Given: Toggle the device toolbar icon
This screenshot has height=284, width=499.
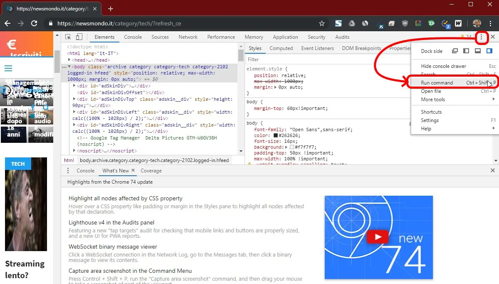Looking at the screenshot, I should 79,37.
